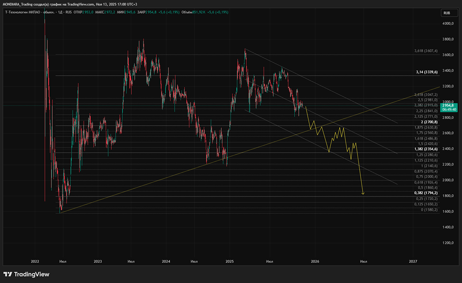Screen dimensions: 462x283
Task: Click the 2027 marker on time axis
Action: 413,261
